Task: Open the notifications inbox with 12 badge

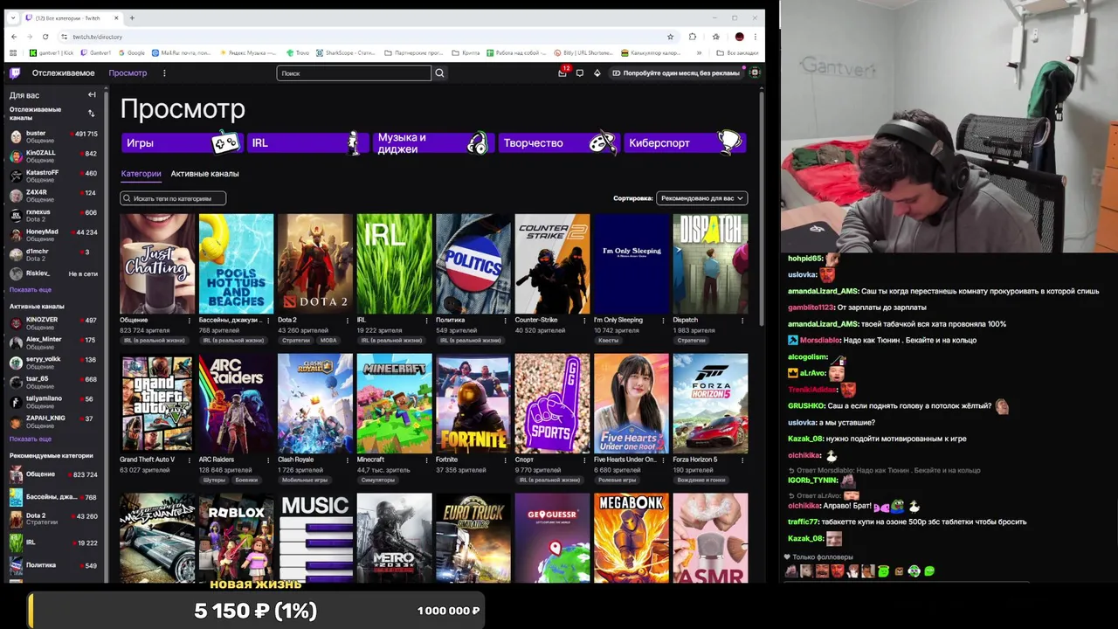Action: (562, 73)
